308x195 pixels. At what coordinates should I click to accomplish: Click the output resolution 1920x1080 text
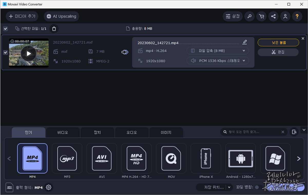click(156, 61)
